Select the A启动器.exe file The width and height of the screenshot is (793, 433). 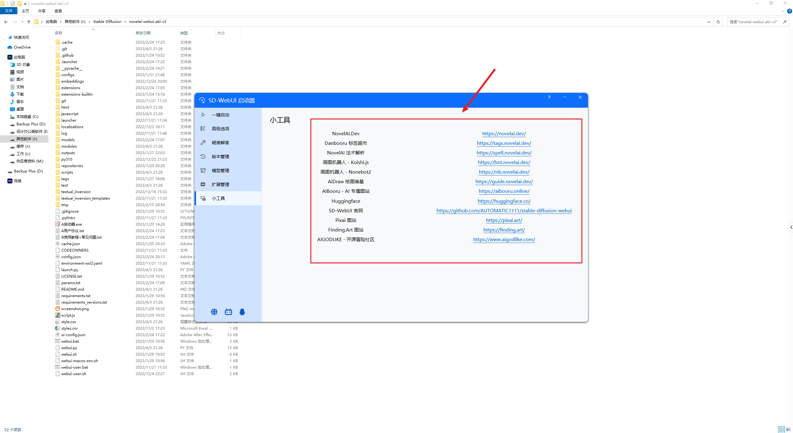click(72, 224)
